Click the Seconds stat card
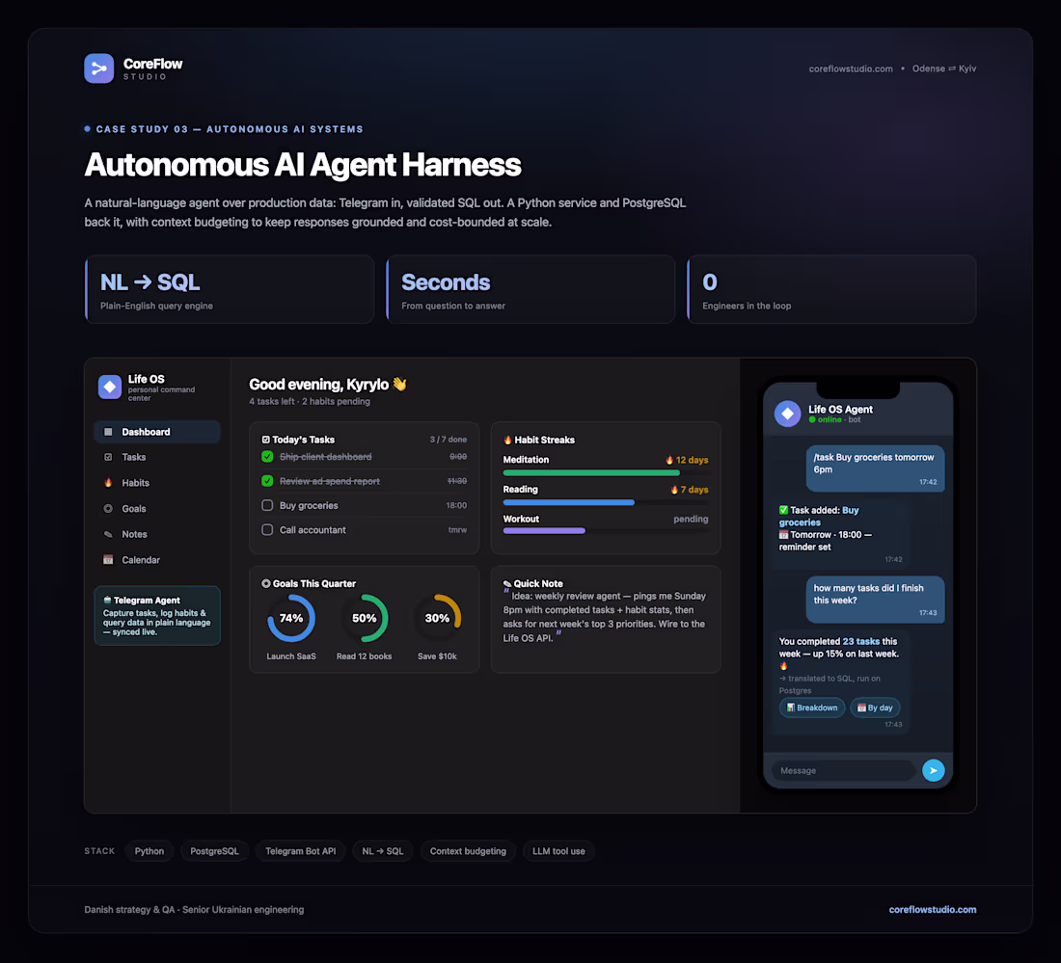 [530, 289]
